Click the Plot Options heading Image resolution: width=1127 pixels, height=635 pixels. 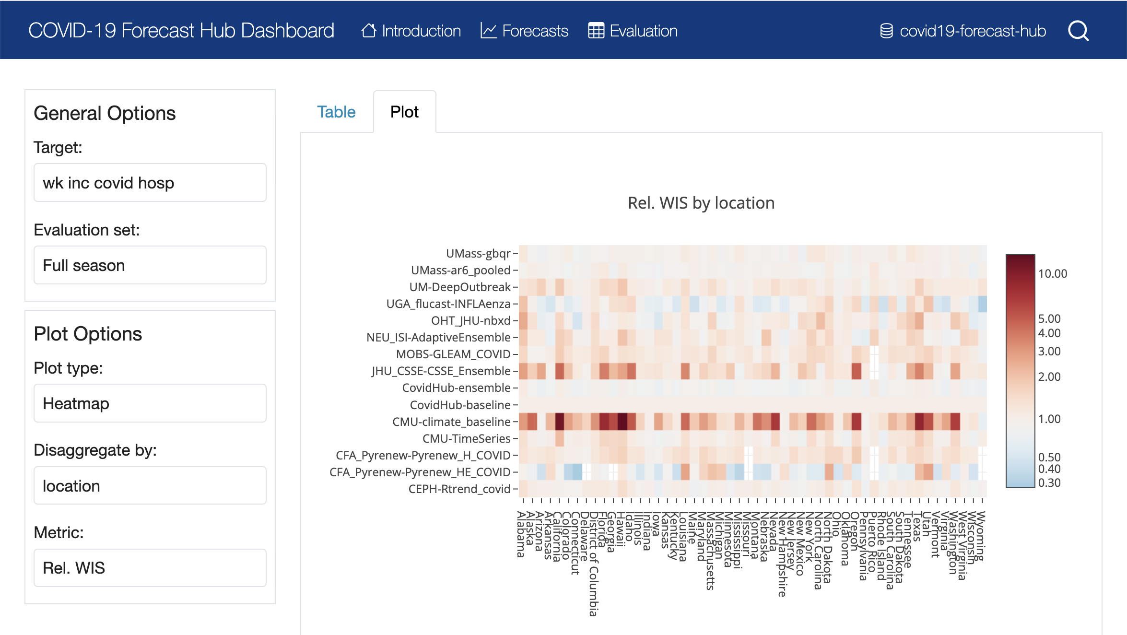88,334
